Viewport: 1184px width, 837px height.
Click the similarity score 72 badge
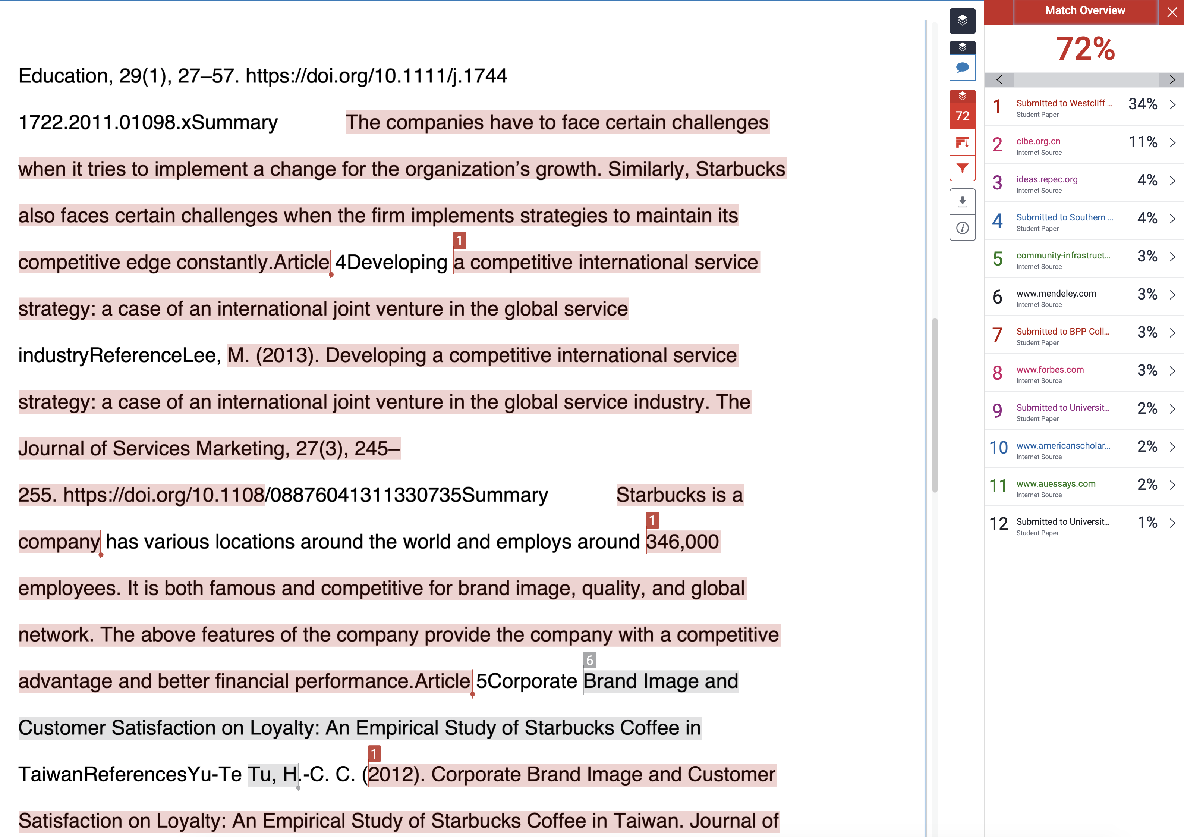962,116
